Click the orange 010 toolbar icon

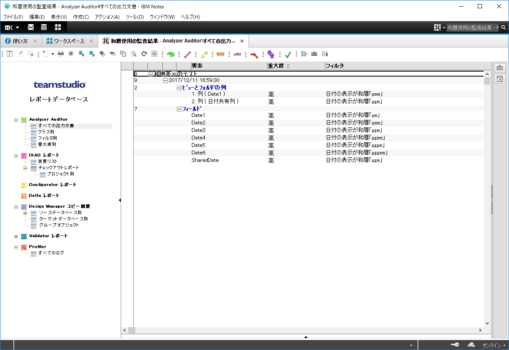click(220, 54)
